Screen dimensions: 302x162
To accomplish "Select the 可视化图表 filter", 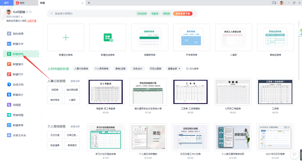I will coord(156,68).
